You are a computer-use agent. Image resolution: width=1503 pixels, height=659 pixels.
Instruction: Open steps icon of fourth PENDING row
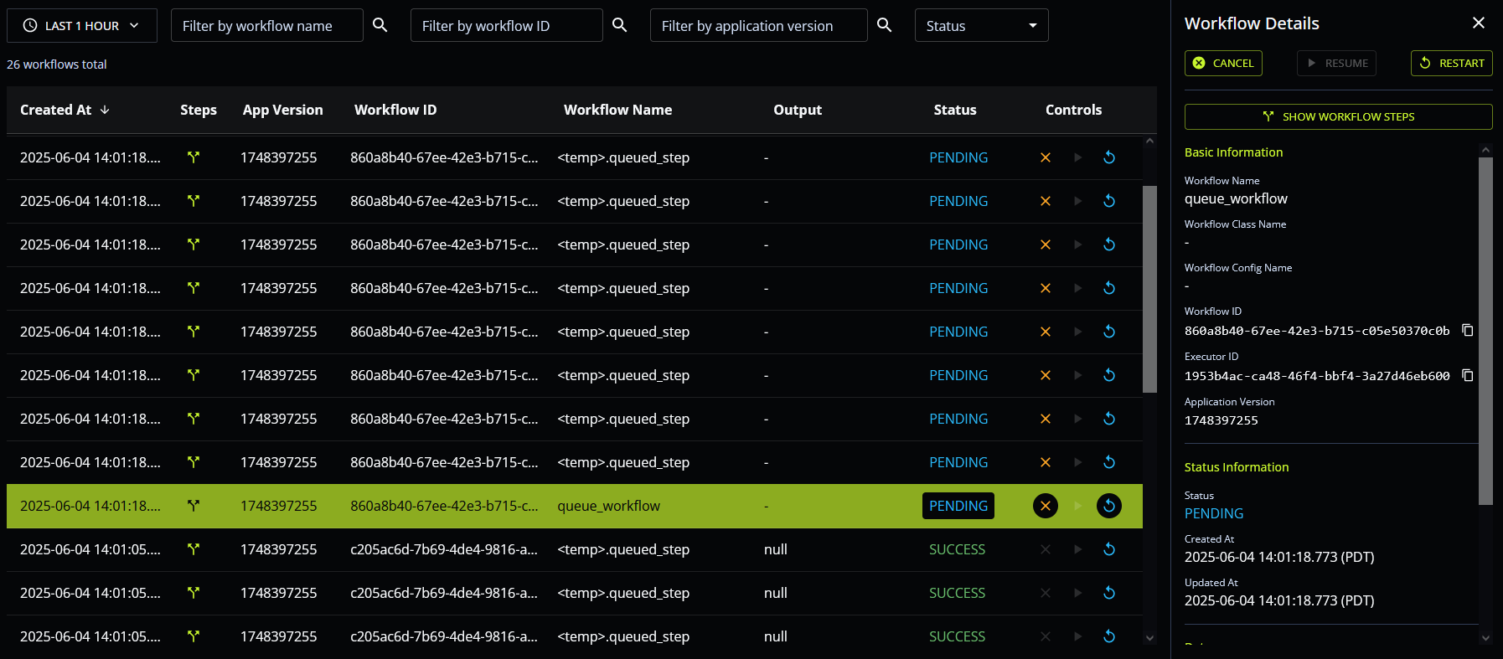pos(194,288)
